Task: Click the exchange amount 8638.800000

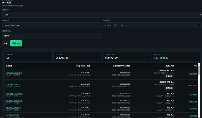Action: (125, 84)
